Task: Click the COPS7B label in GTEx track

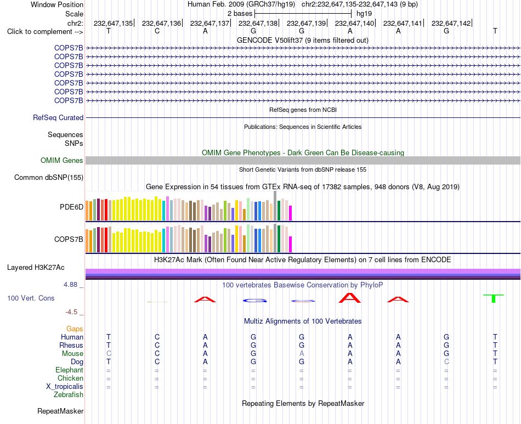Action: (69, 239)
